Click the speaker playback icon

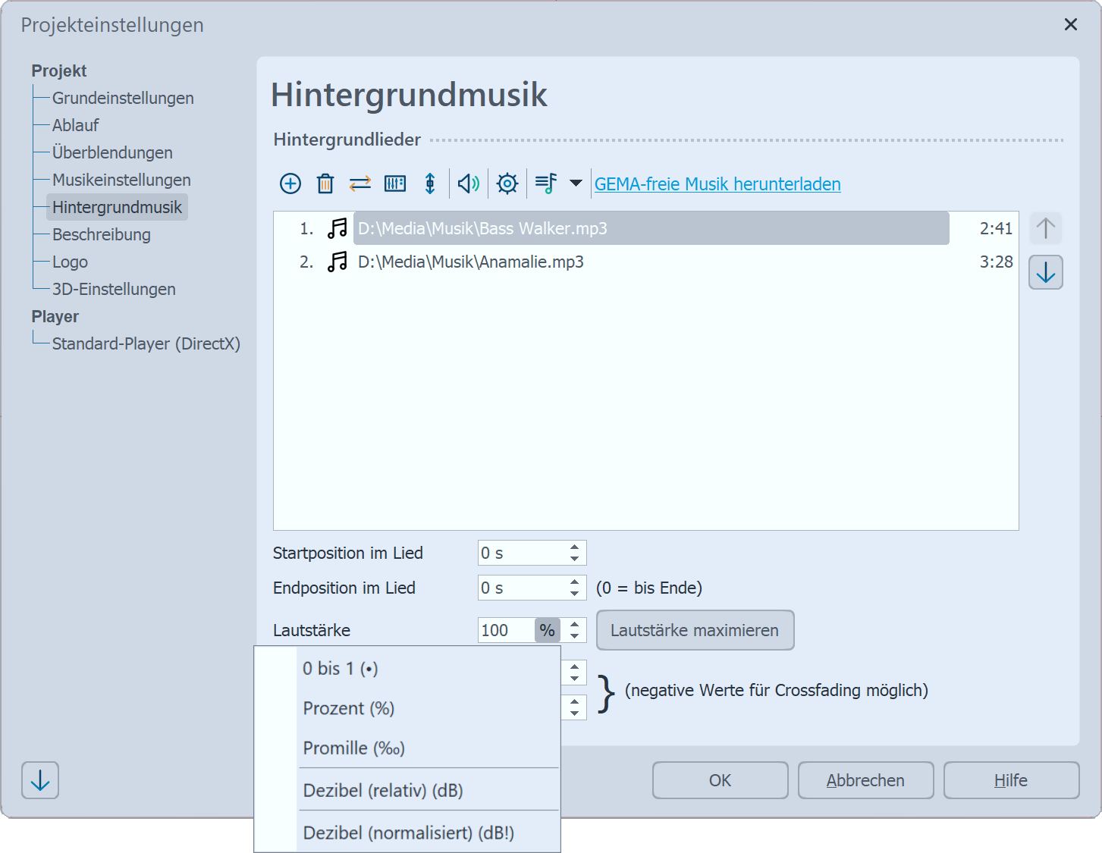pyautogui.click(x=468, y=183)
